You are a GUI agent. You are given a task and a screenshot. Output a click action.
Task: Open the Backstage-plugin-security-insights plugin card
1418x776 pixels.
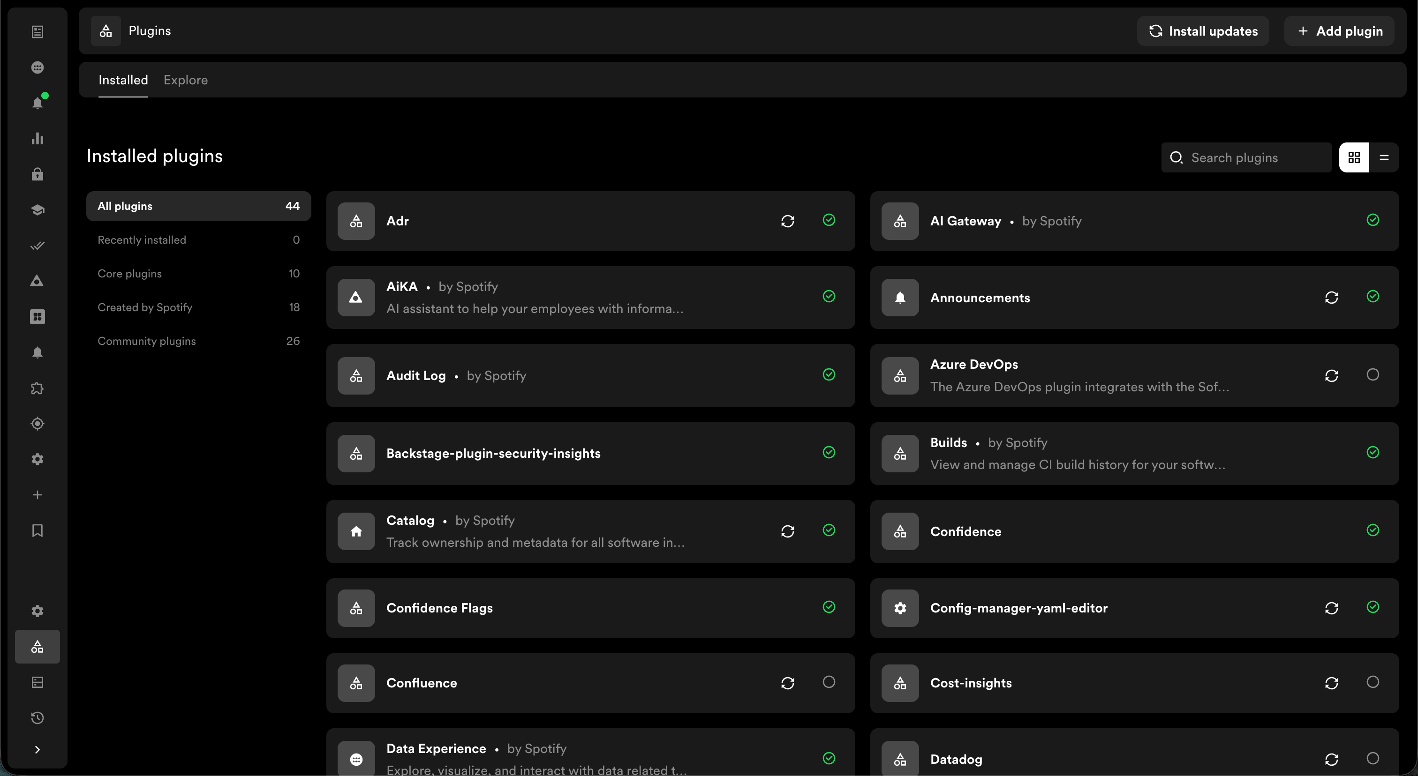pos(590,453)
